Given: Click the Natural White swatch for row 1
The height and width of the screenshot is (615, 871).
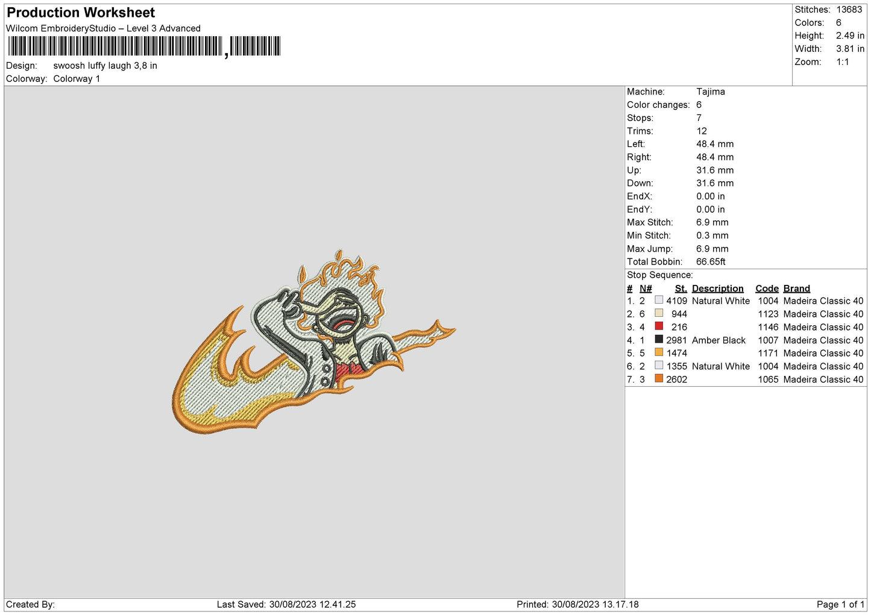Looking at the screenshot, I should pyautogui.click(x=659, y=301).
